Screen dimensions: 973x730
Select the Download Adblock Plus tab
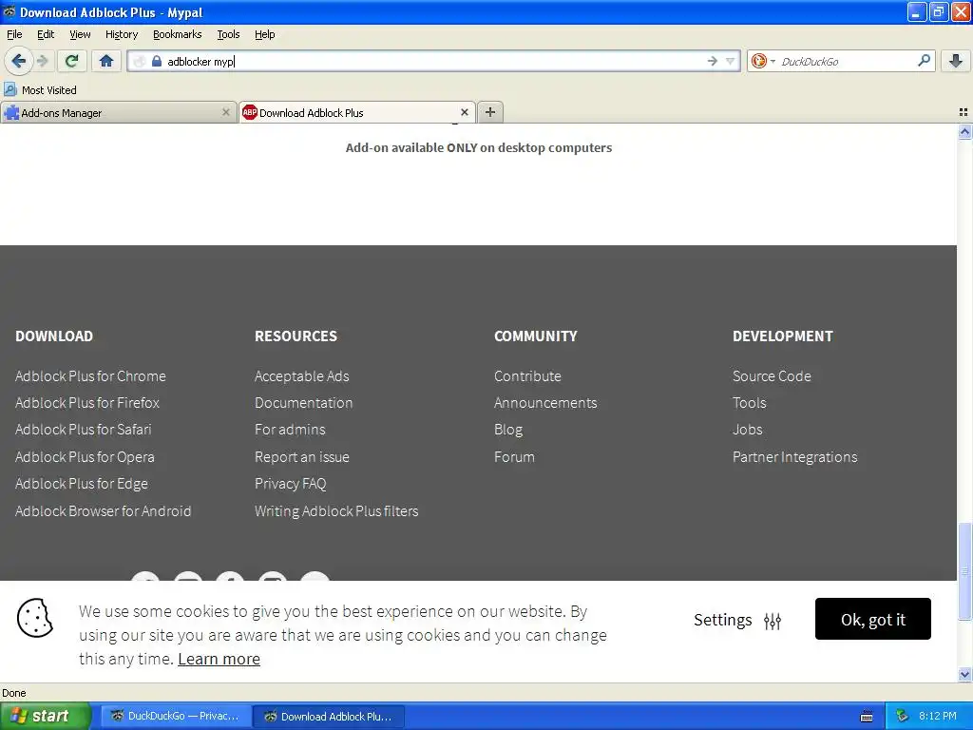[357, 112]
